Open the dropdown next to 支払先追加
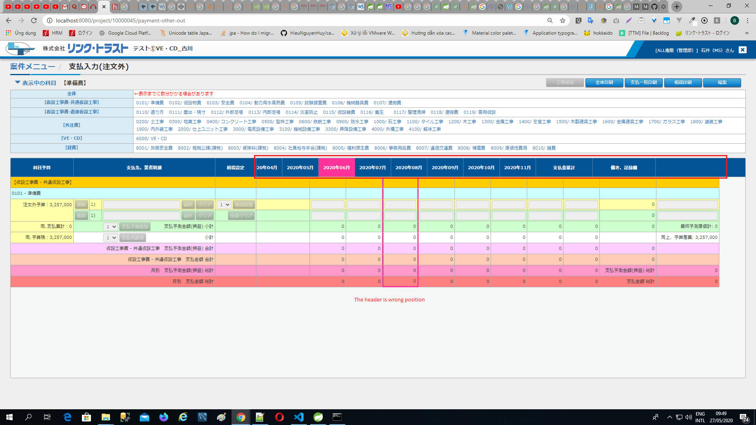Image resolution: width=756 pixels, height=425 pixels. pyautogui.click(x=110, y=238)
